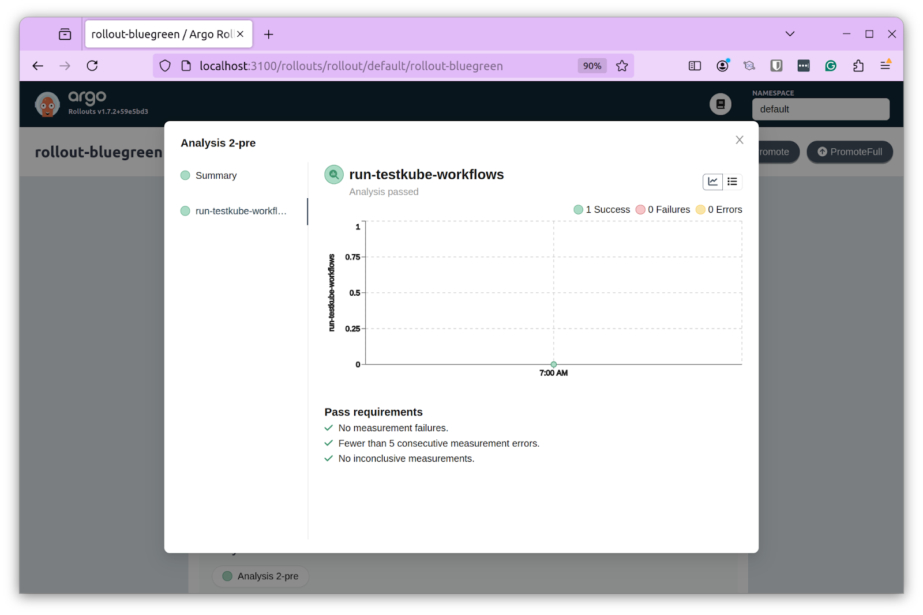
Task: Click the Pass requirements heading
Action: (373, 412)
